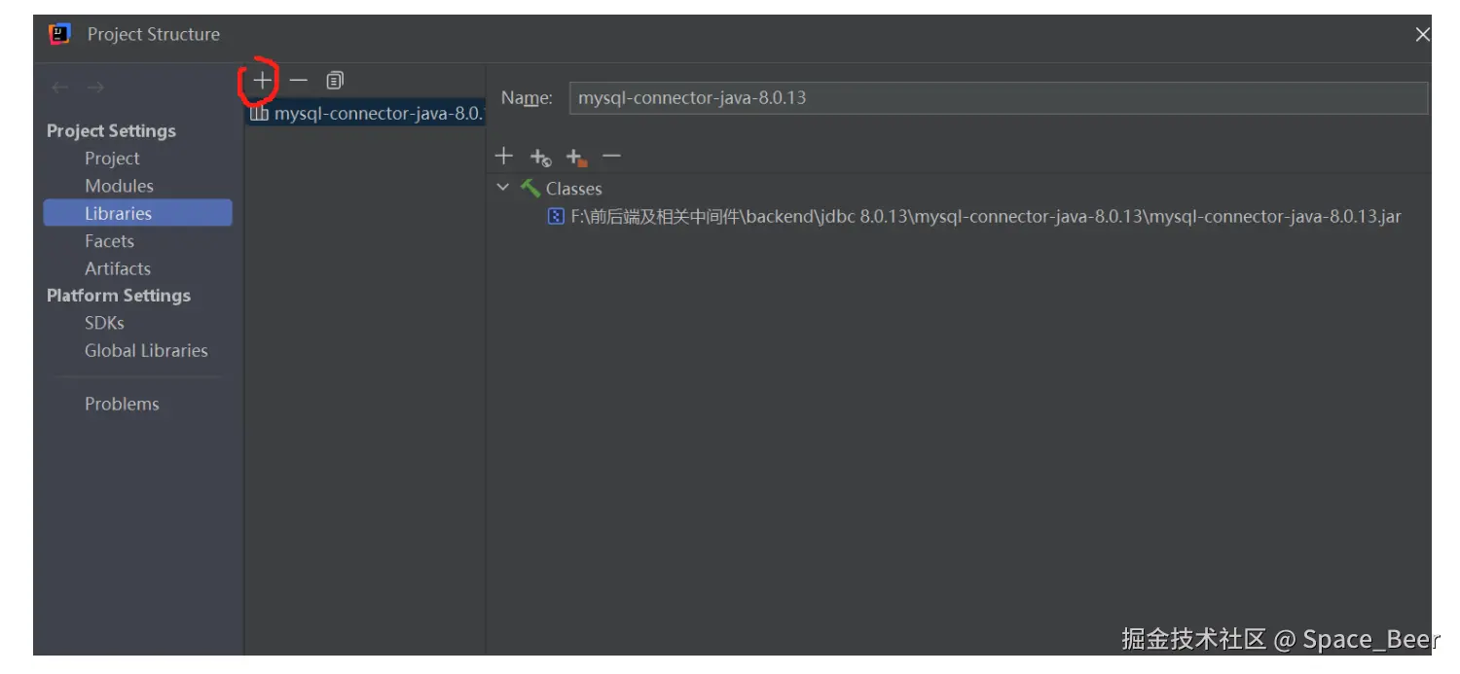
Task: Open Project settings page
Action: tap(112, 159)
